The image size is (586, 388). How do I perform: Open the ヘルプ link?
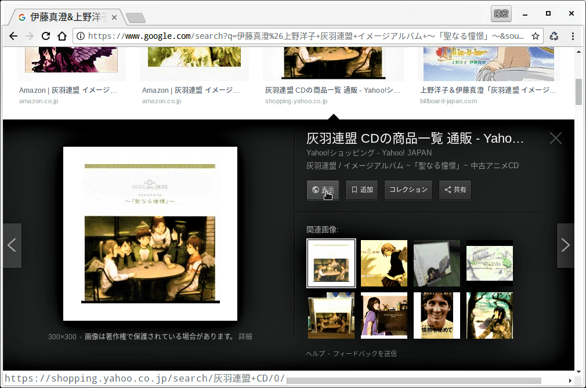(x=316, y=353)
